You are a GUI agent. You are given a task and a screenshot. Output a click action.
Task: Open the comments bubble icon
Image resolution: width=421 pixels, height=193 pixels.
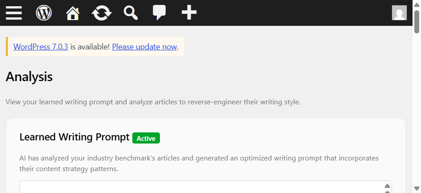coord(159,12)
